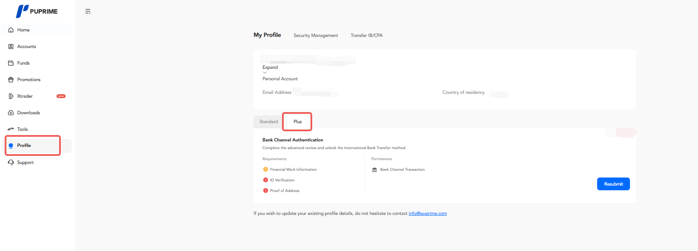The height and width of the screenshot is (251, 698).
Task: Expand the profile details section
Action: tap(270, 67)
